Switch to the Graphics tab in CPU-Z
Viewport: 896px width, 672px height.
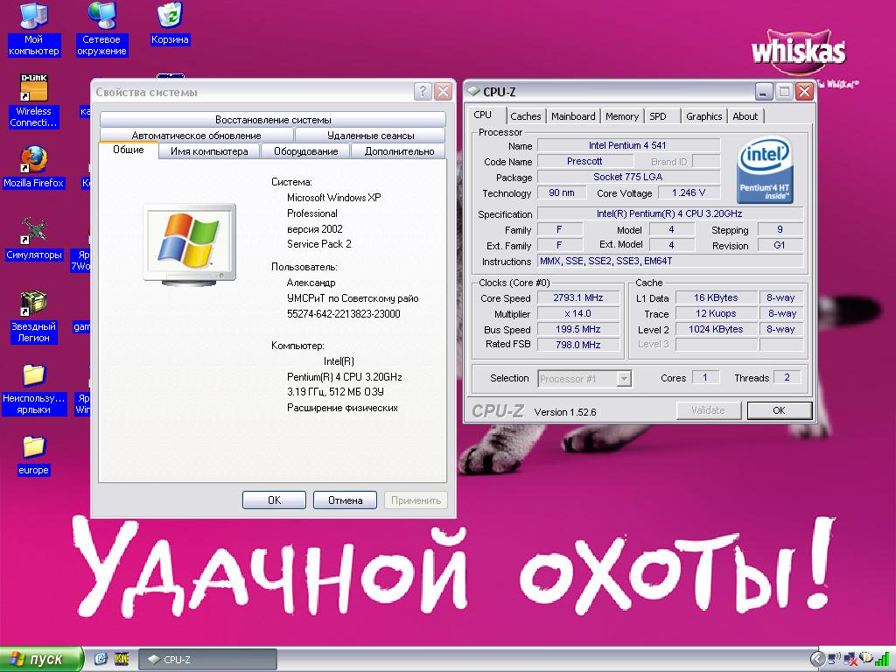pos(704,116)
